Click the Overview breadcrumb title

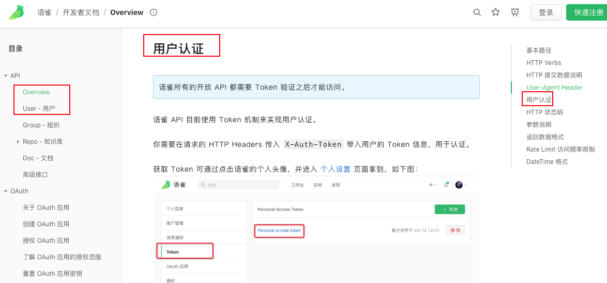[x=127, y=12]
